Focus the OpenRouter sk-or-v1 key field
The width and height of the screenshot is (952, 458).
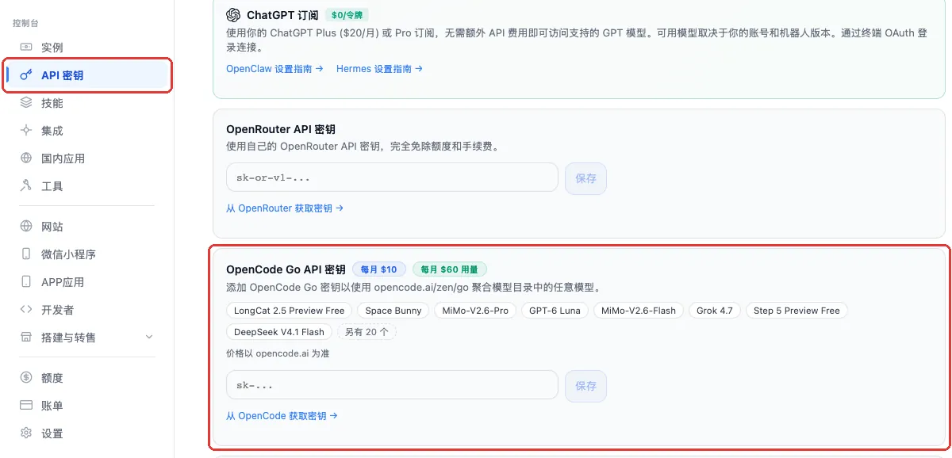click(392, 177)
